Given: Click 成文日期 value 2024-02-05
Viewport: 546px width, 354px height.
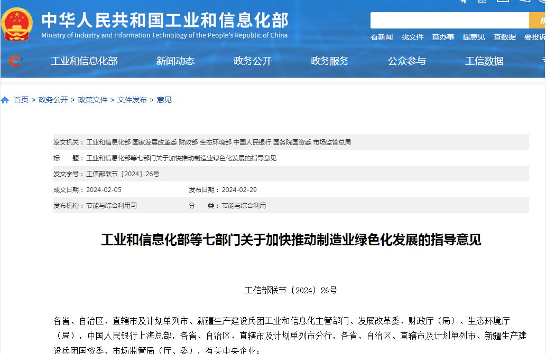Looking at the screenshot, I should point(104,190).
